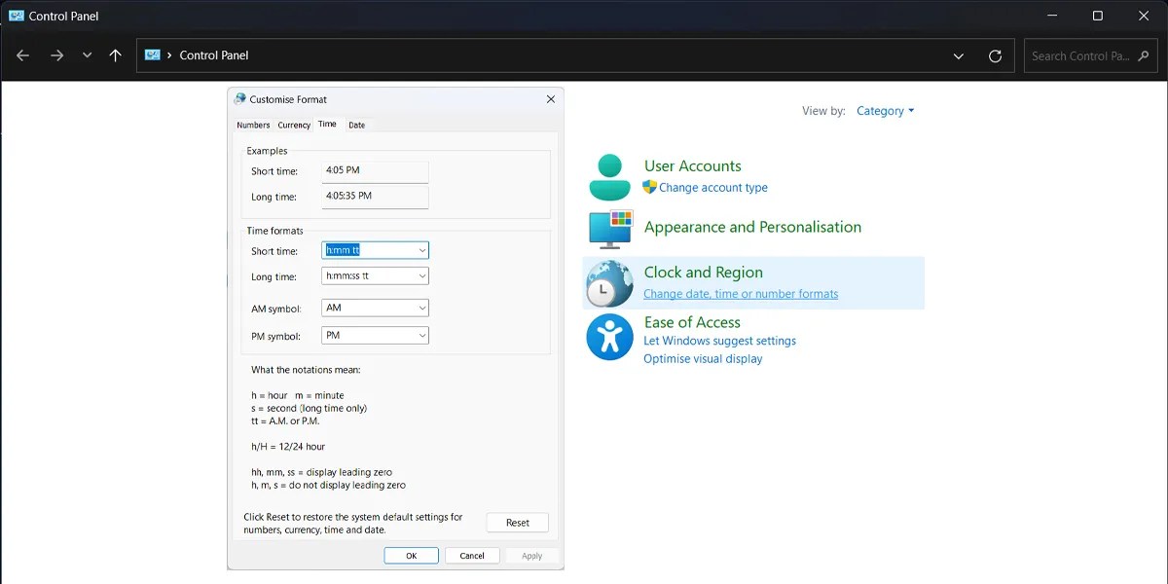Click the Reset button
The width and height of the screenshot is (1168, 584).
click(x=517, y=522)
